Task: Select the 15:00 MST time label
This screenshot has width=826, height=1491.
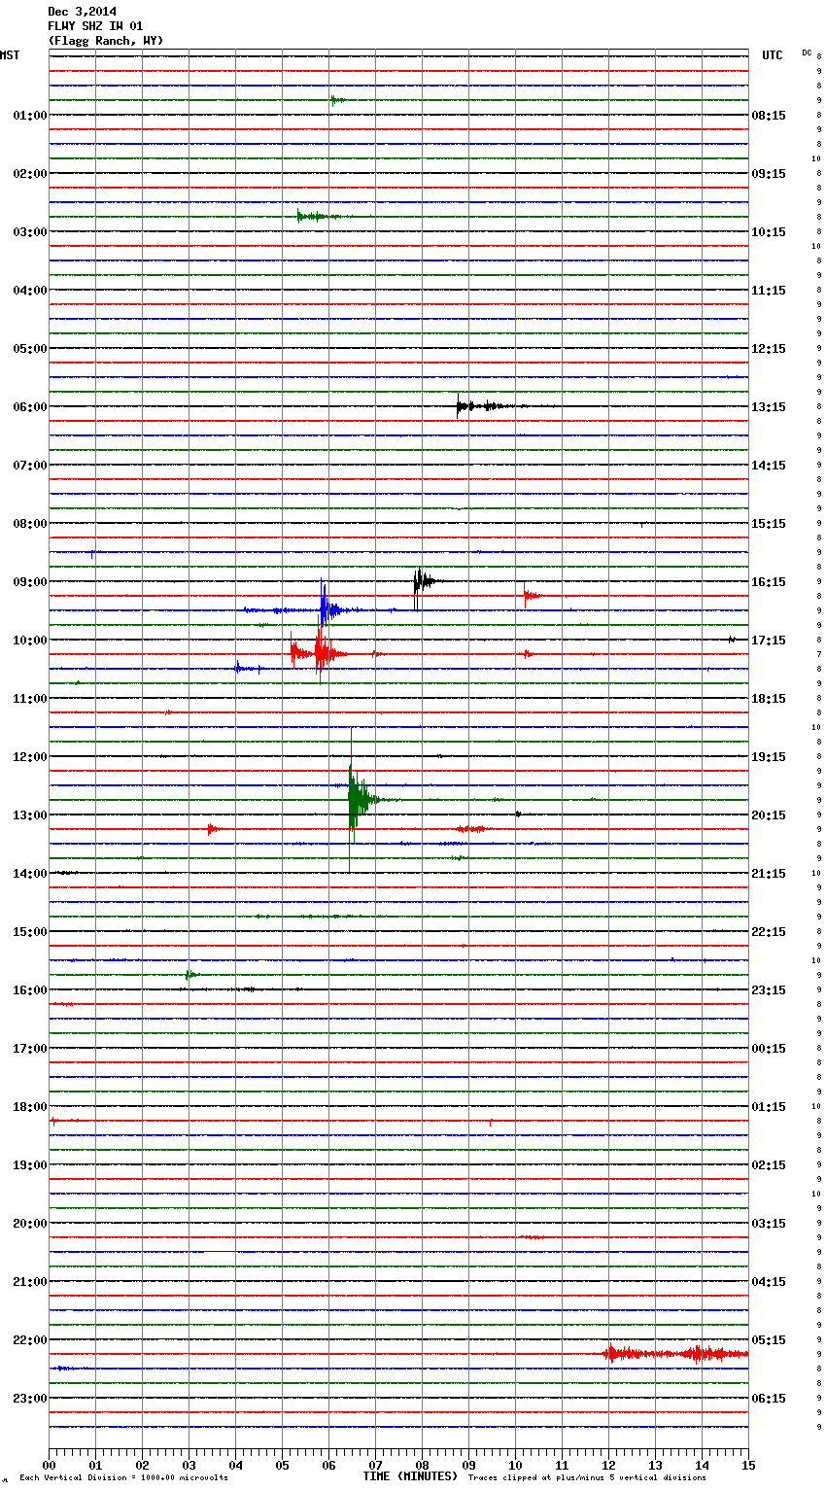Action: tap(30, 932)
